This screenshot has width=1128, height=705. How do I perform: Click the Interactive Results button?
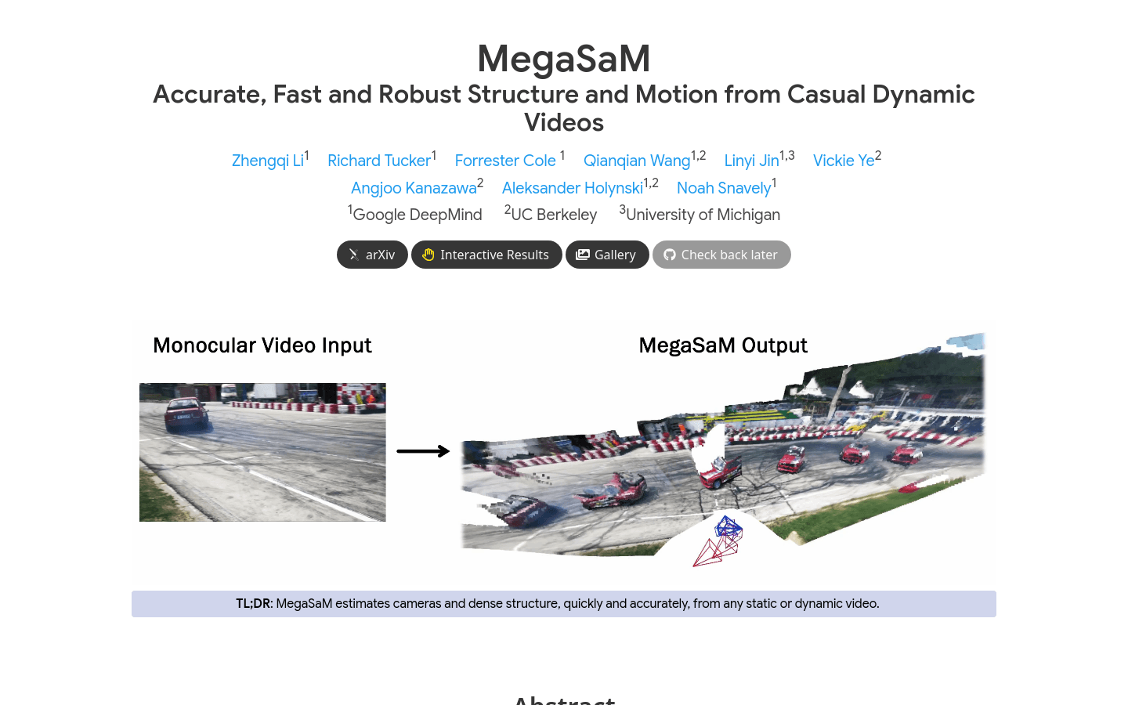pyautogui.click(x=486, y=255)
